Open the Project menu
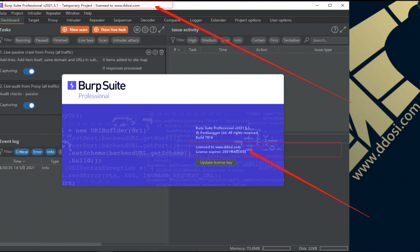420x252 pixels. pos(17,13)
